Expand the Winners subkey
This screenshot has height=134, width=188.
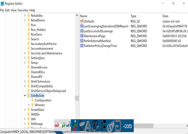(29, 105)
